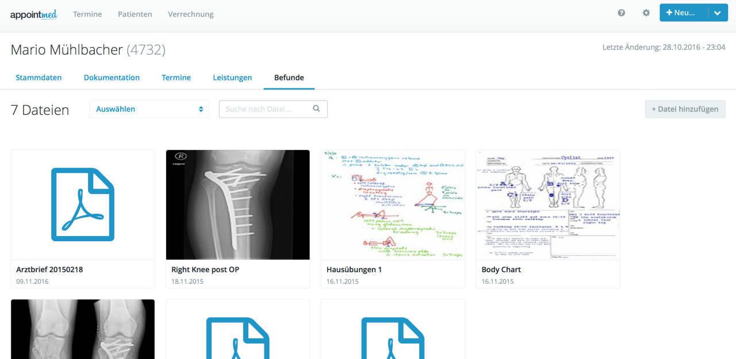Expand the Neu button dropdown arrow
This screenshot has height=359, width=736.
718,13
